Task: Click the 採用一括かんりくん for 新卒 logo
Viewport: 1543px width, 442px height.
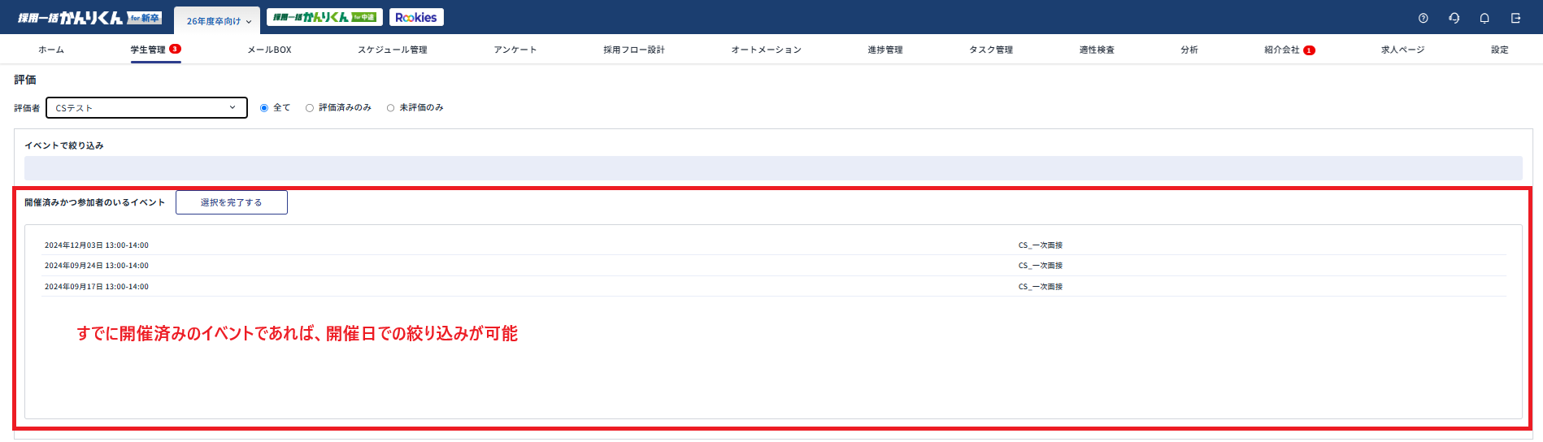Action: (89, 18)
